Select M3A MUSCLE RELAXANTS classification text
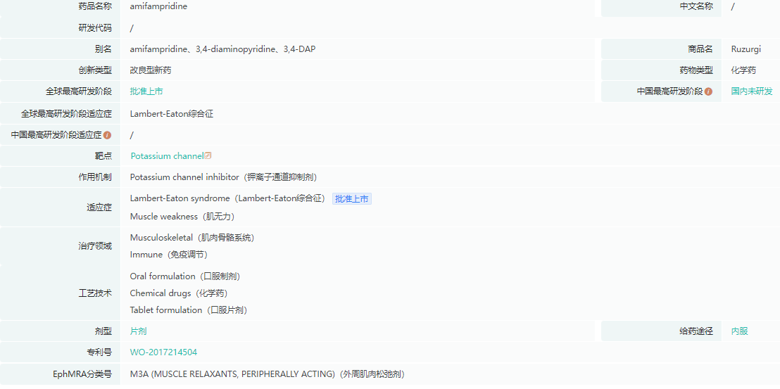This screenshot has height=389, width=780. tap(268, 374)
